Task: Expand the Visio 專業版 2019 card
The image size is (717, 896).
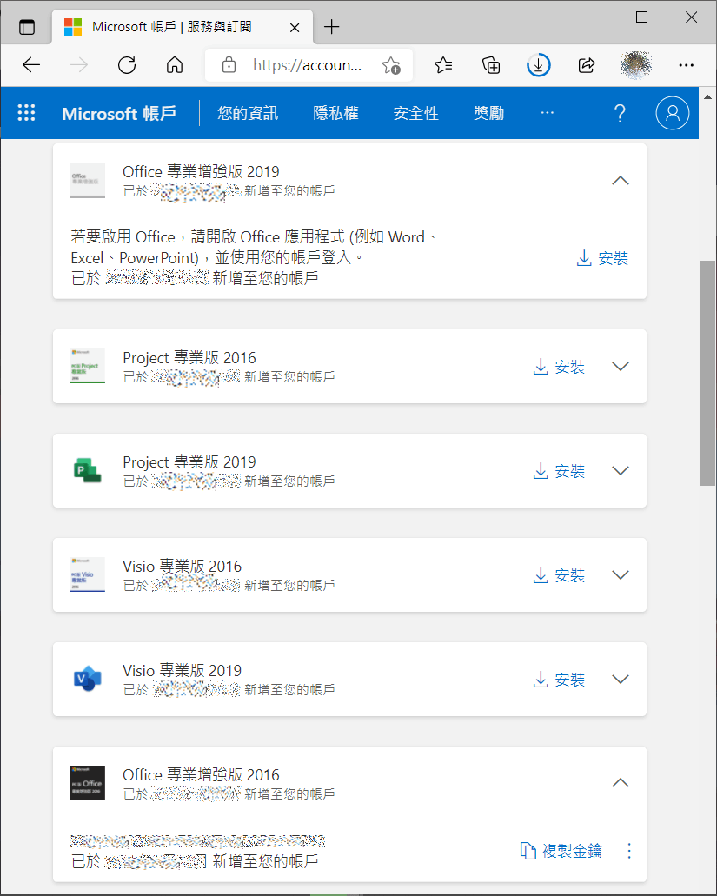Action: click(621, 679)
